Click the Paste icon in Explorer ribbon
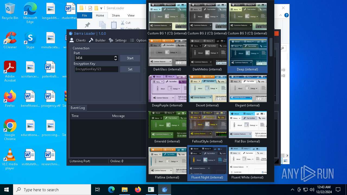 tap(114, 25)
